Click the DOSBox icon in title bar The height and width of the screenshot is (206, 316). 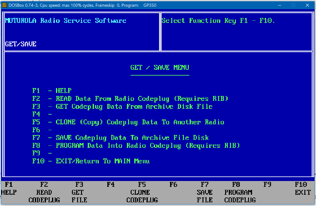[4, 5]
